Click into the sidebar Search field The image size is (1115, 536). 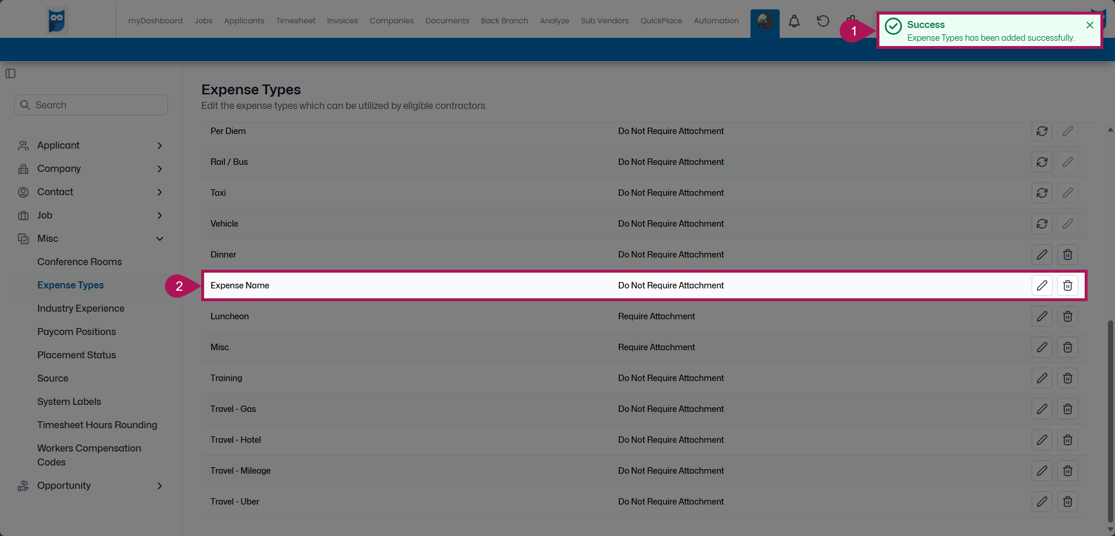click(x=90, y=105)
